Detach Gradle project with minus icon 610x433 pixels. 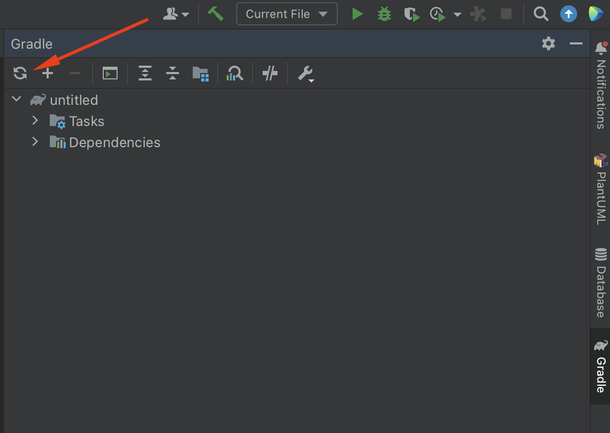coord(75,73)
